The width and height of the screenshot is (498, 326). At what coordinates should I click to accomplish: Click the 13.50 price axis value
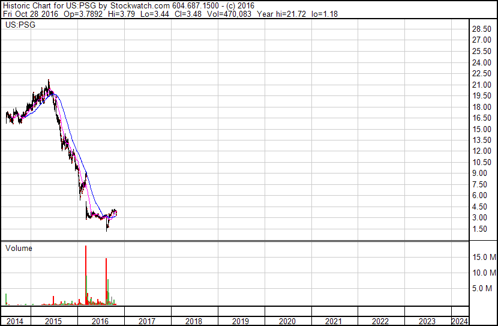click(482, 140)
